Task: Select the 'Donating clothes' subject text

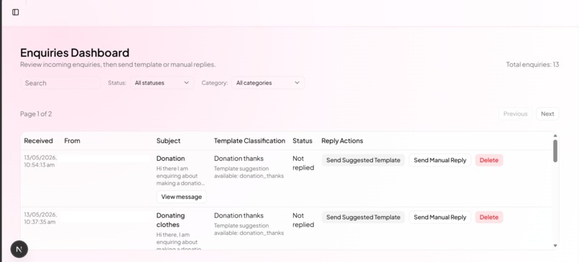Action: [x=170, y=220]
